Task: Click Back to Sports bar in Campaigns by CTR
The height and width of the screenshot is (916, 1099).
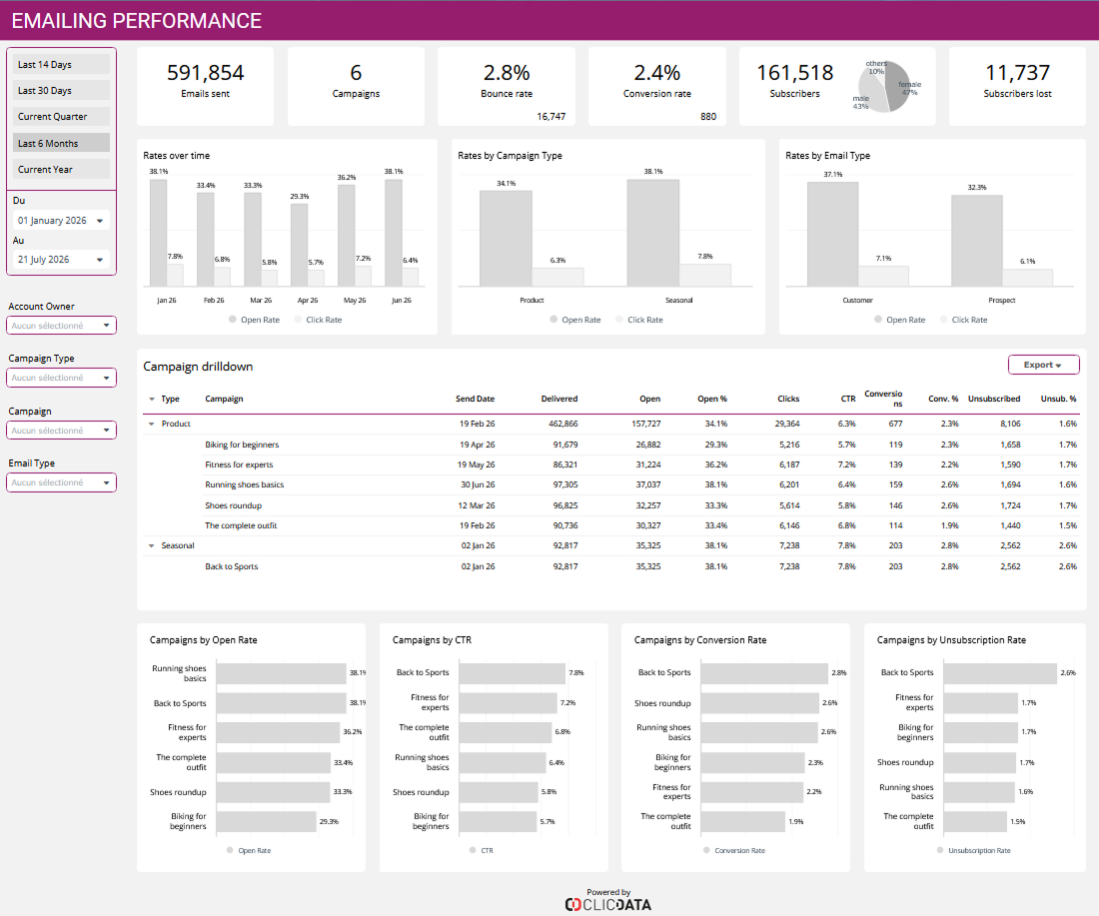Action: (x=513, y=673)
